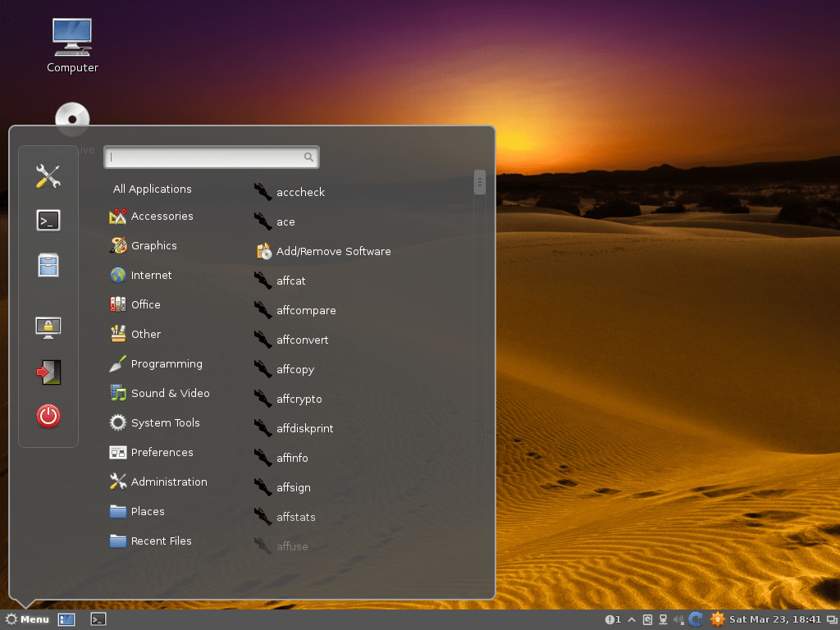840x630 pixels.
Task: Expand the hidden tray icons chevron
Action: tap(631, 619)
